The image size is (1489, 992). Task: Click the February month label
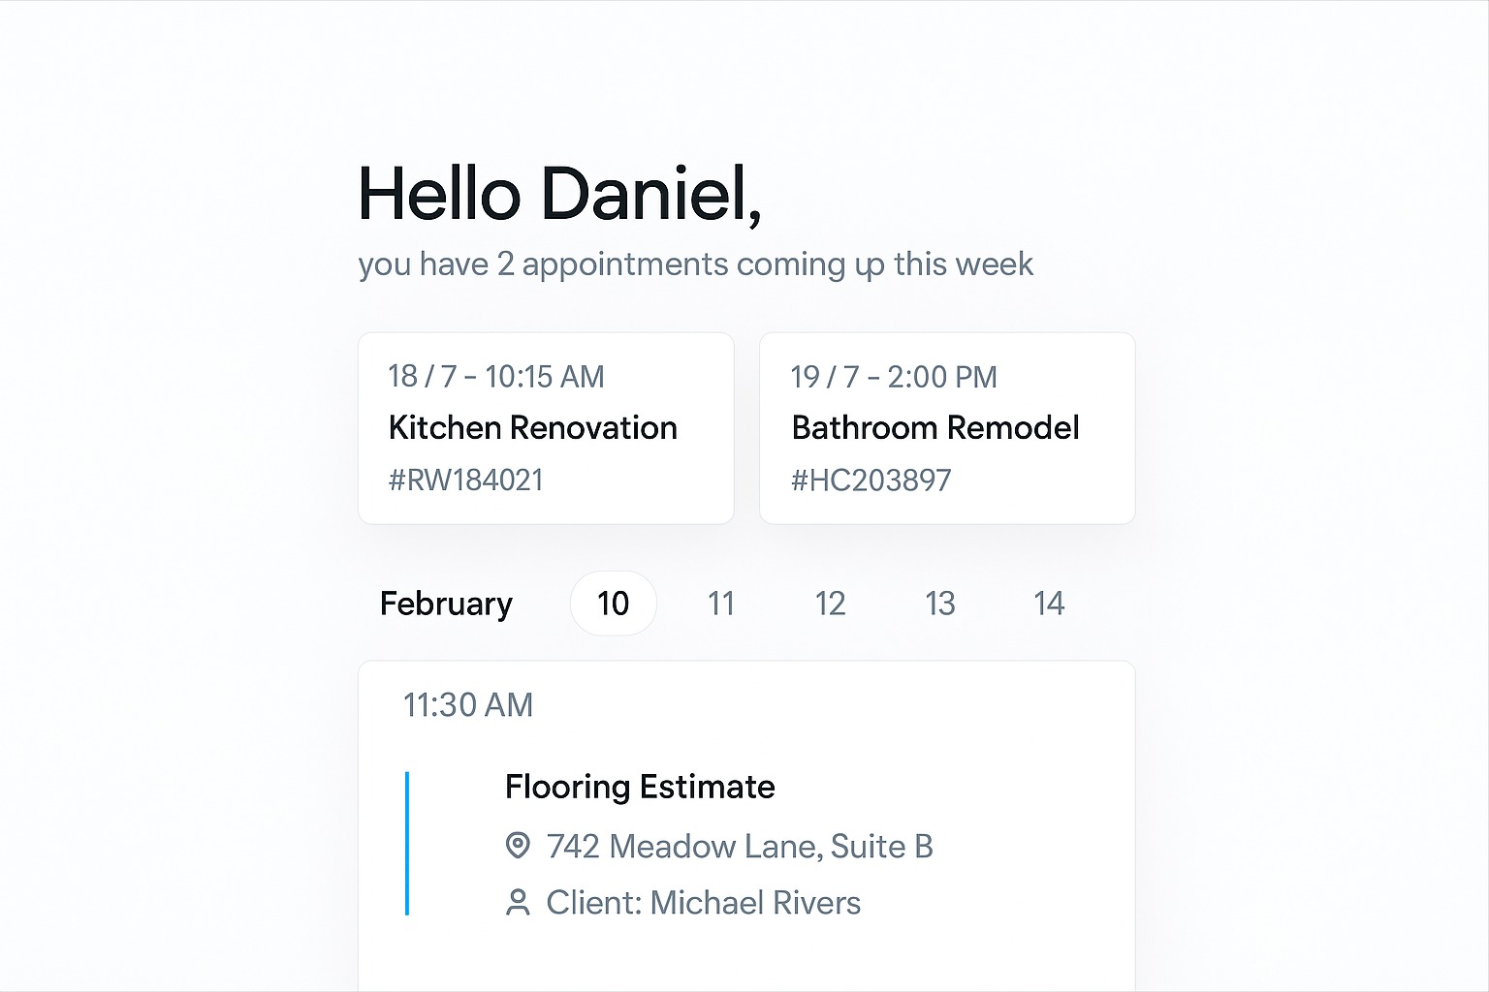tap(446, 604)
